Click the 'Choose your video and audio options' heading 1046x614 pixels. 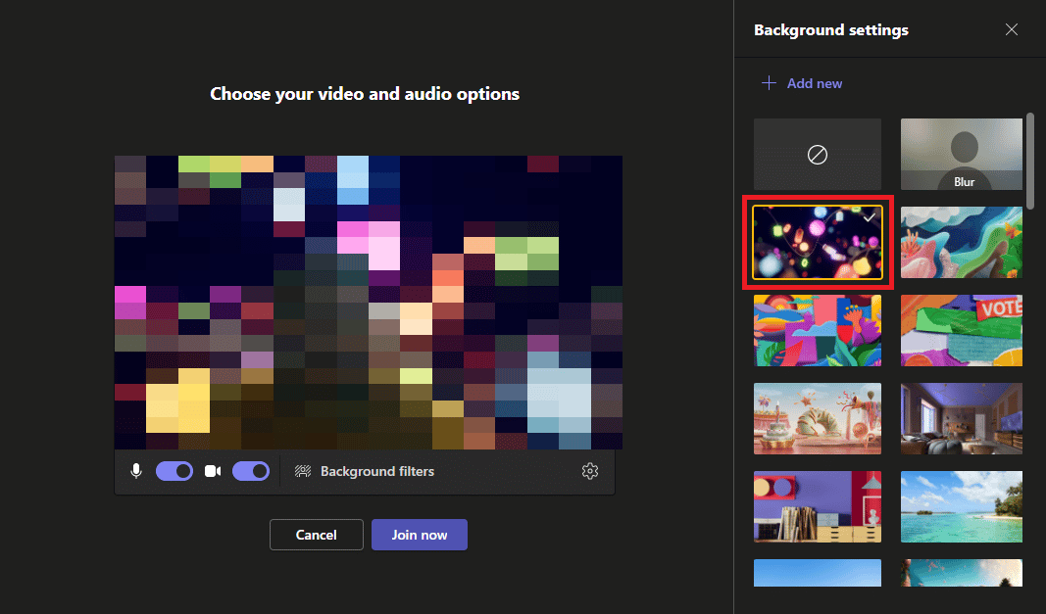coord(365,94)
